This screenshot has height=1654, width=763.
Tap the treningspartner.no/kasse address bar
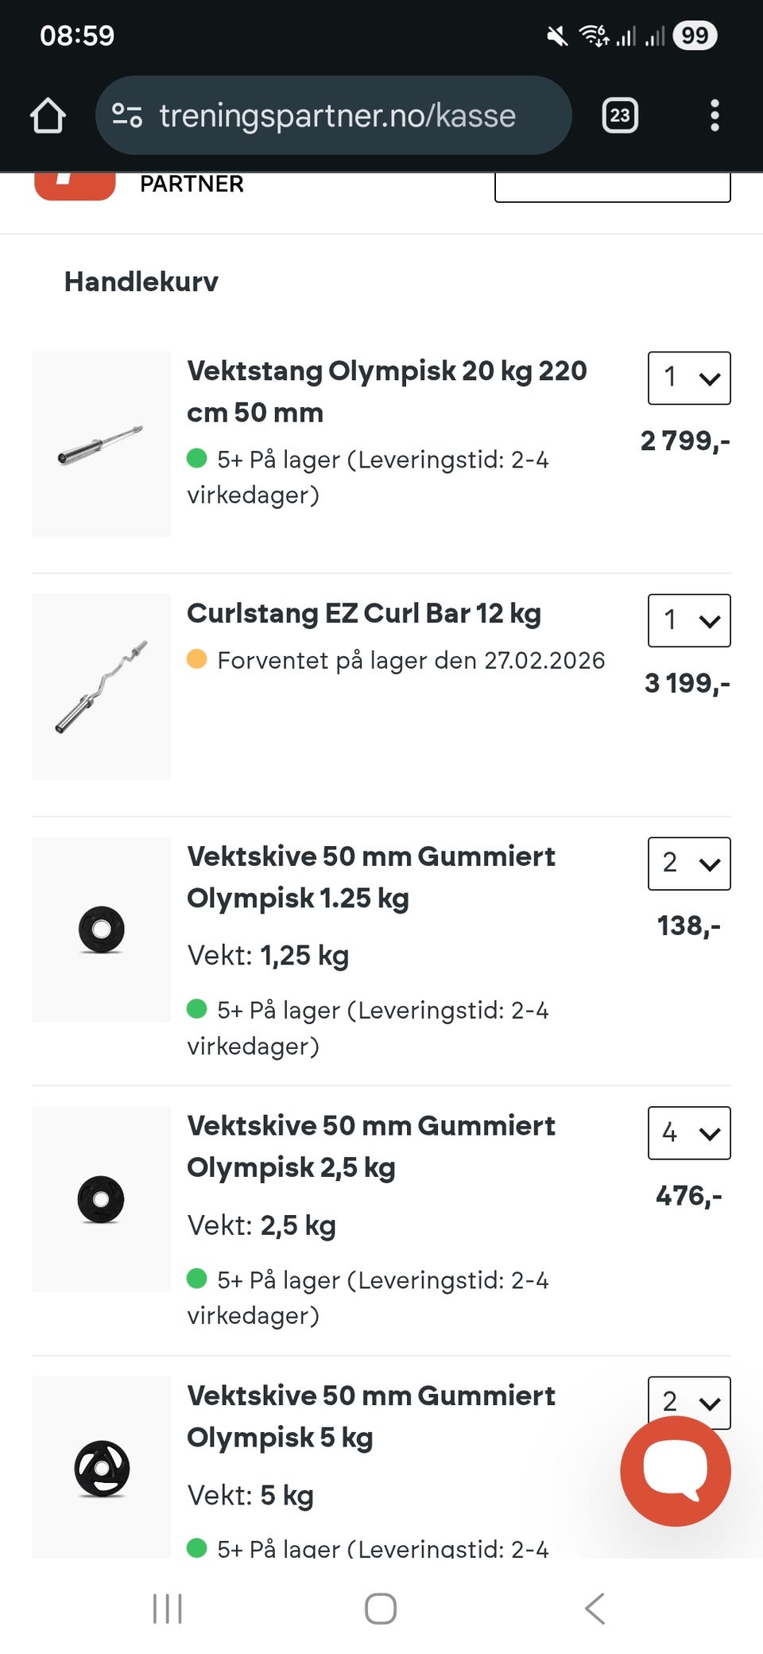click(x=334, y=115)
